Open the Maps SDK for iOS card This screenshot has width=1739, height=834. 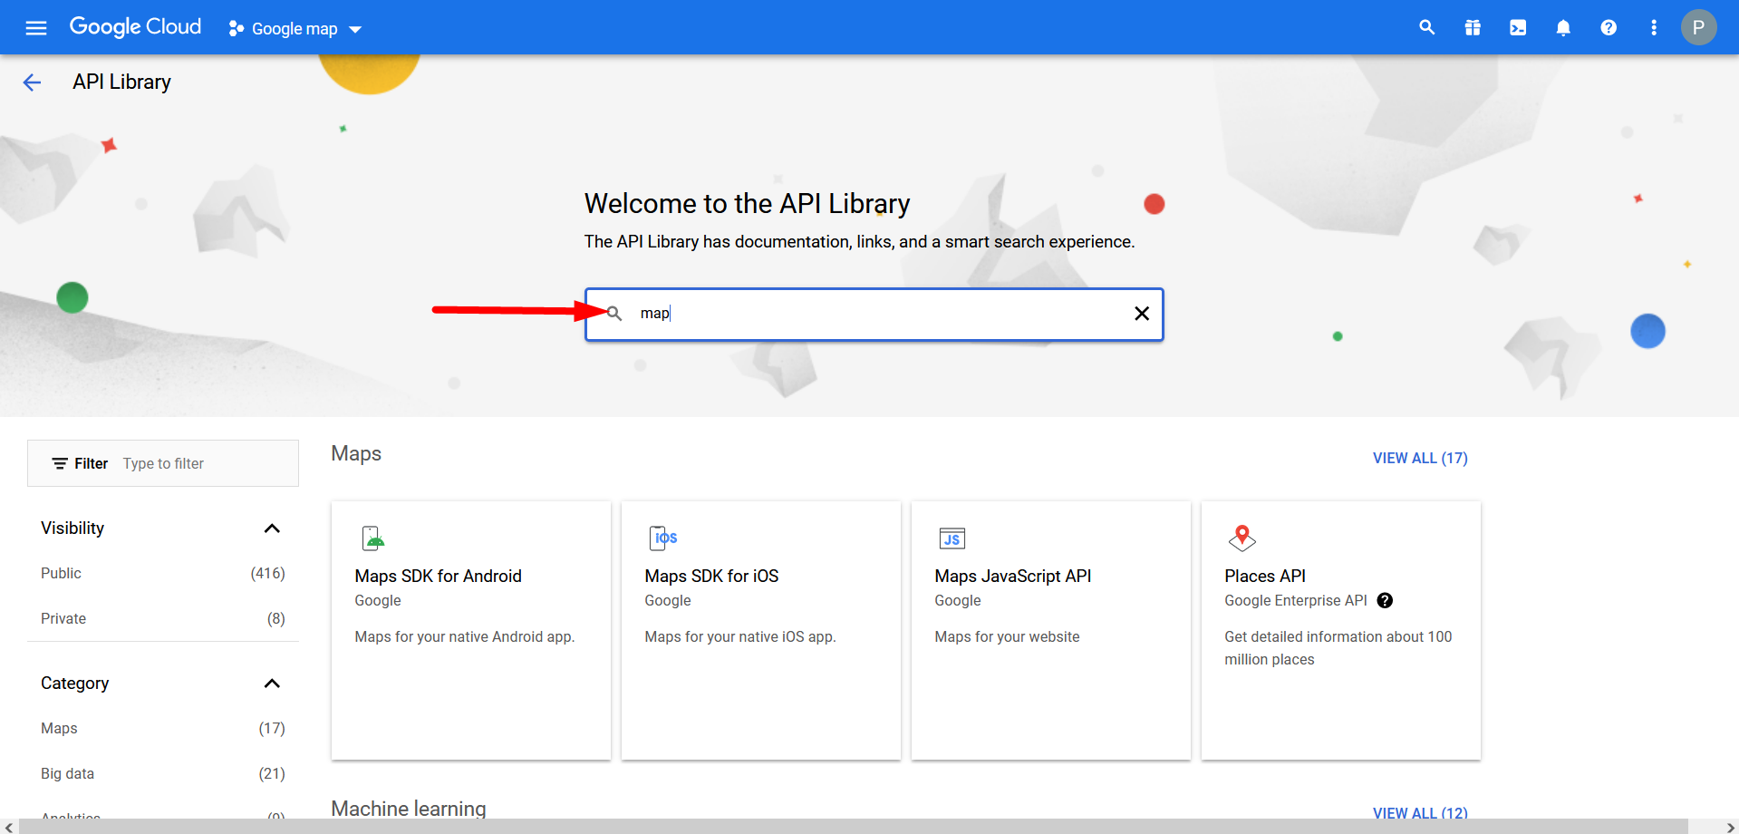(761, 630)
